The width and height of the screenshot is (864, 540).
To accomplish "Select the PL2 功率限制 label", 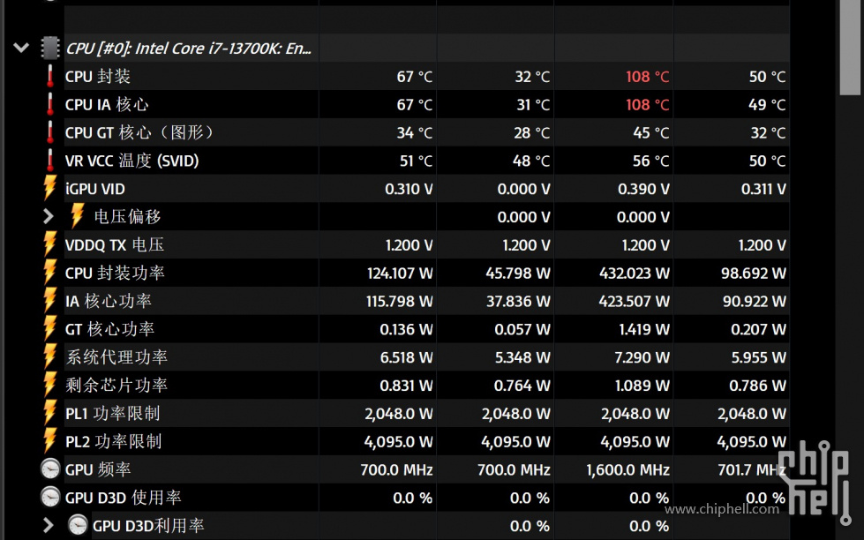I will 114,441.
